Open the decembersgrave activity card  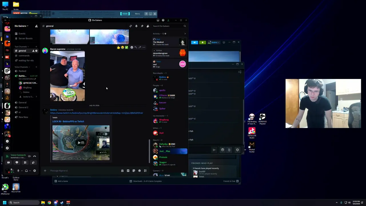pyautogui.click(x=170, y=53)
